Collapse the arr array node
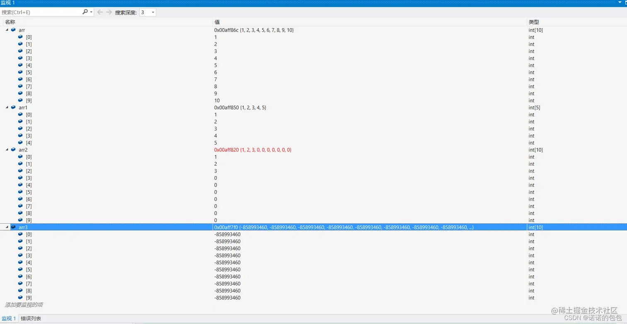Image resolution: width=627 pixels, height=324 pixels. (x=7, y=30)
